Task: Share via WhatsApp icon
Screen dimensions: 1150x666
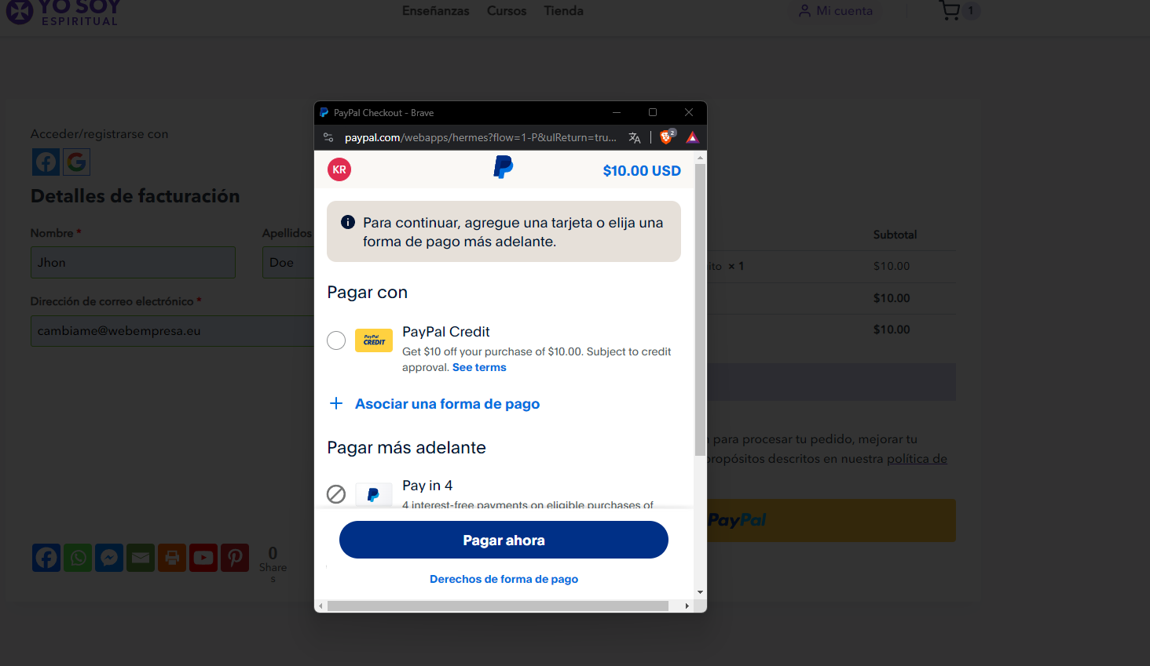Action: tap(78, 558)
